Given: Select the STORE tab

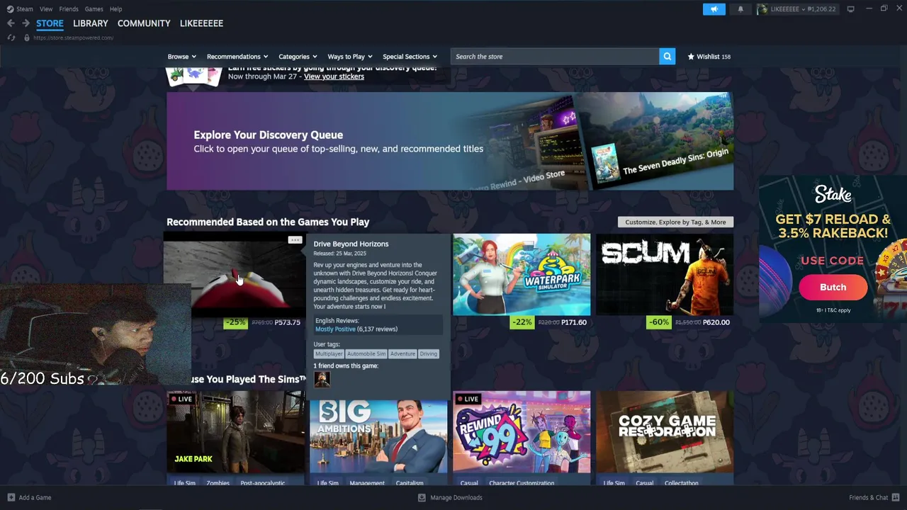Looking at the screenshot, I should pos(50,23).
